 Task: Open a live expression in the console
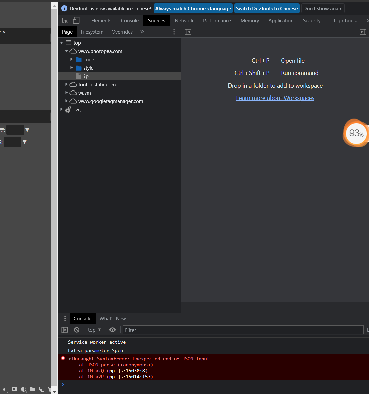pyautogui.click(x=112, y=330)
